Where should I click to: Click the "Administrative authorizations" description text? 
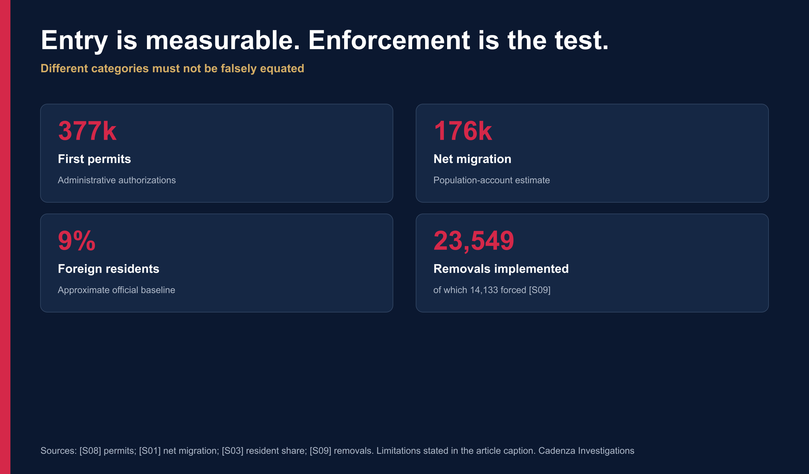117,180
